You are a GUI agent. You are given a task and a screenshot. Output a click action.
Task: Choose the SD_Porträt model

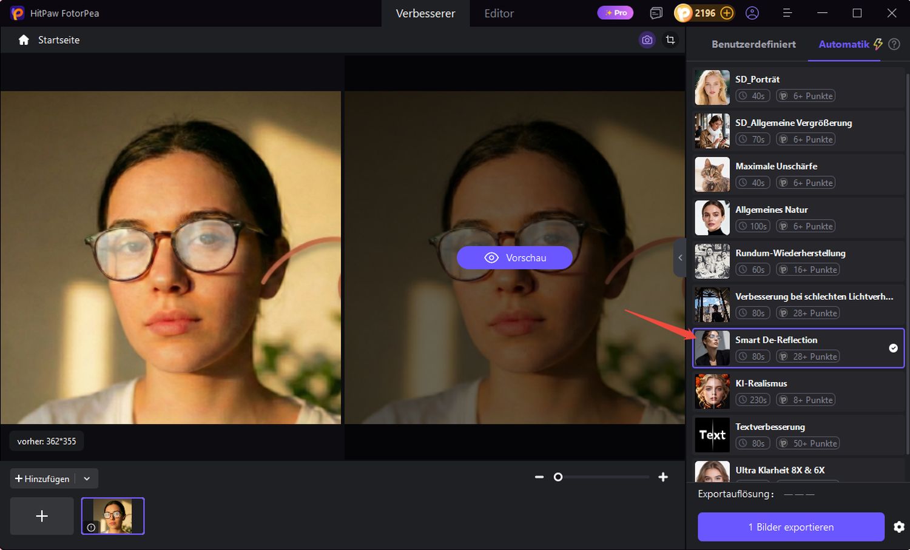[x=799, y=87]
